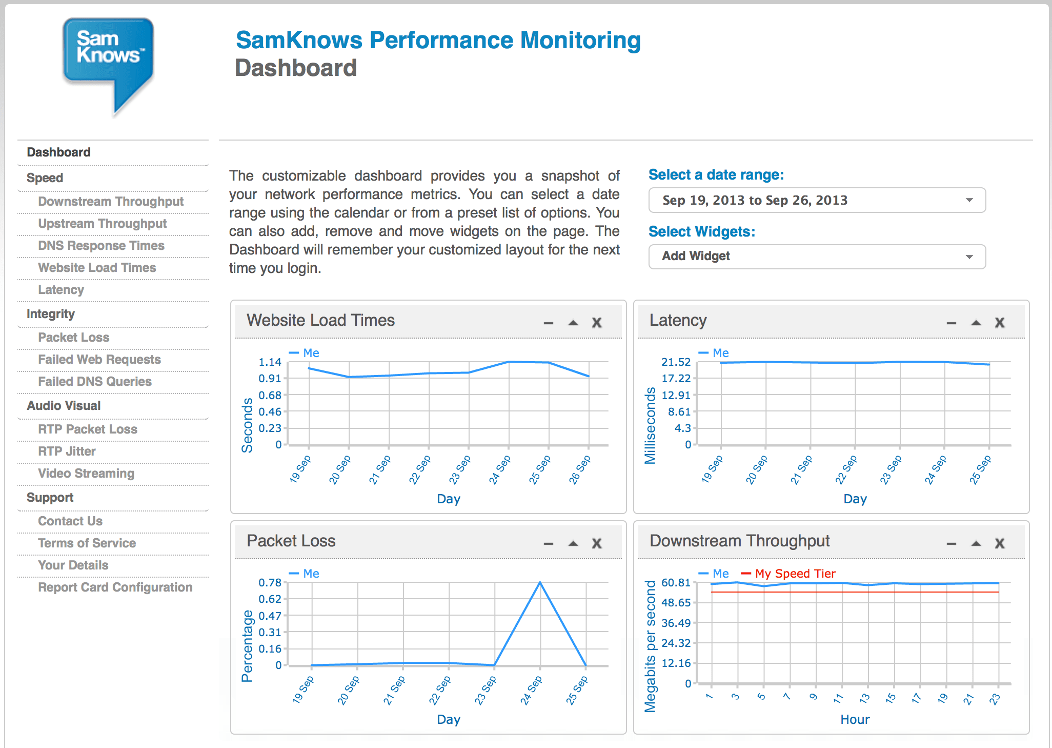Open the Add Widget dropdown

point(817,257)
